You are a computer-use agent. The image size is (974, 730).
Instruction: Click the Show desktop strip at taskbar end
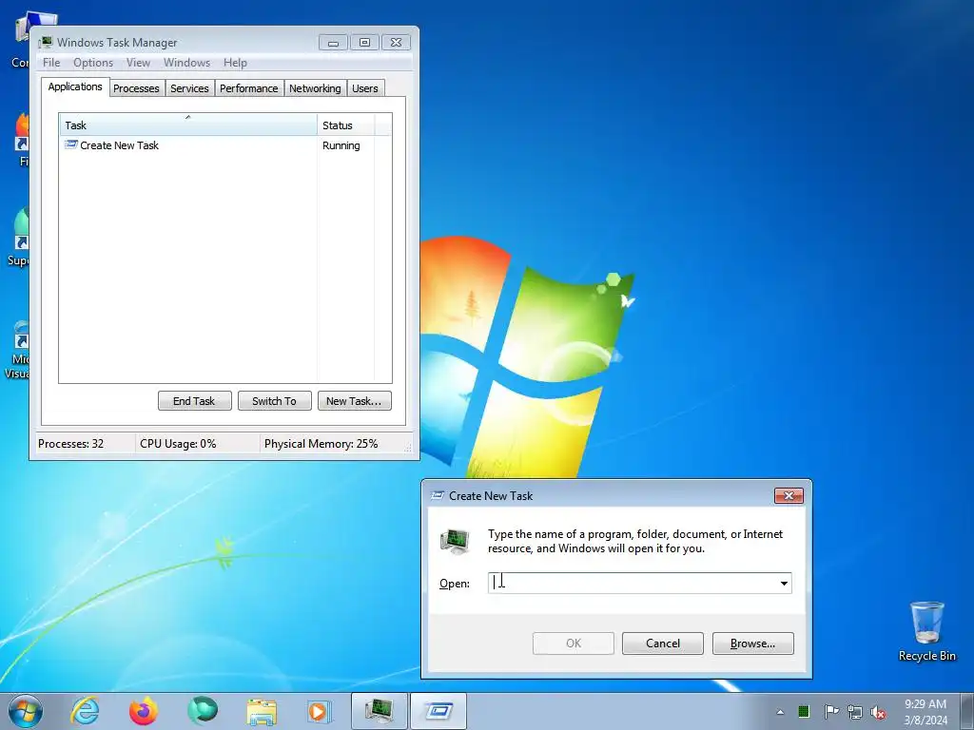(967, 711)
